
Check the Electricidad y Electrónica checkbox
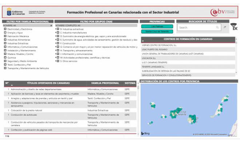5,29
